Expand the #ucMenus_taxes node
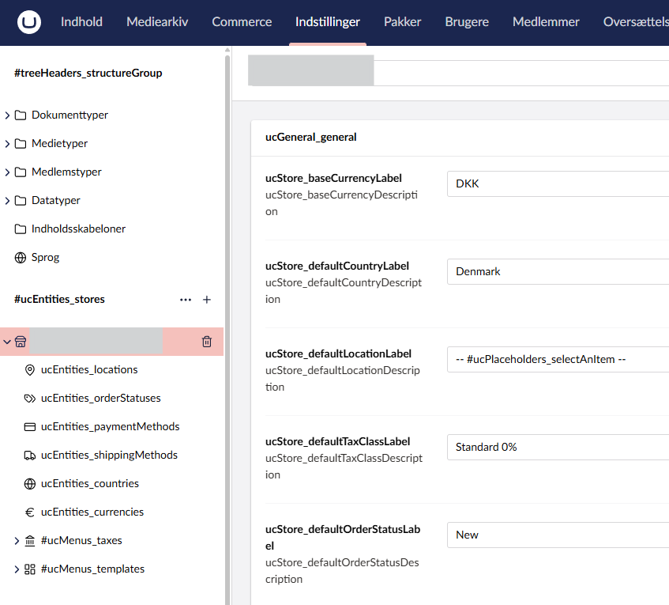Viewport: 669px width, 605px height. click(x=17, y=541)
